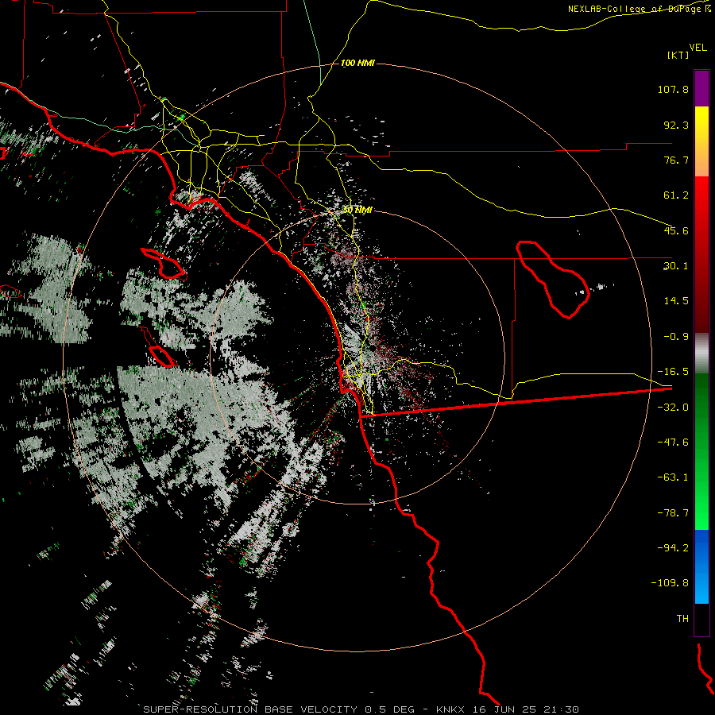This screenshot has width=715, height=715.
Task: Click the -63.1 velocity scale label
Action: coord(673,477)
